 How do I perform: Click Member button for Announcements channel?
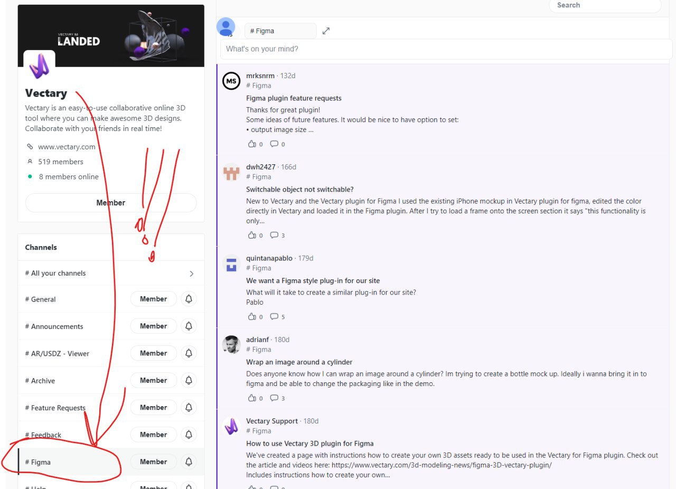pyautogui.click(x=154, y=326)
